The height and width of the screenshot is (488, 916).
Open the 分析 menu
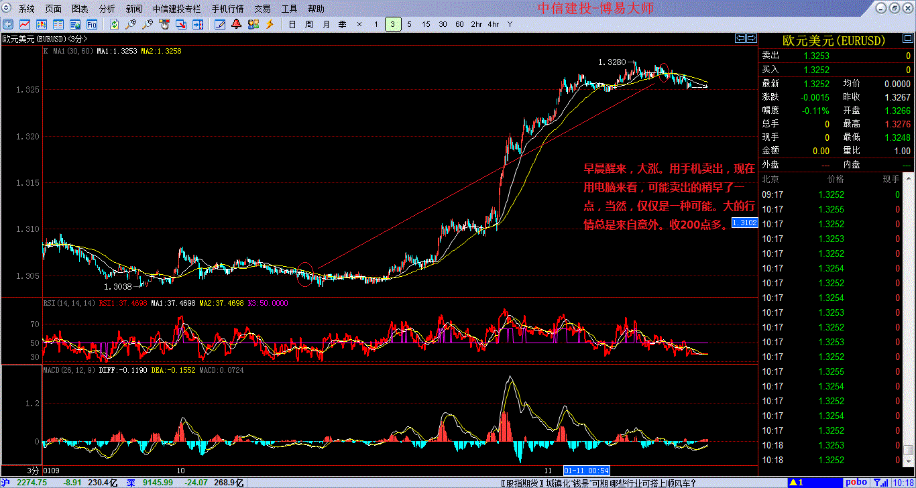(107, 9)
